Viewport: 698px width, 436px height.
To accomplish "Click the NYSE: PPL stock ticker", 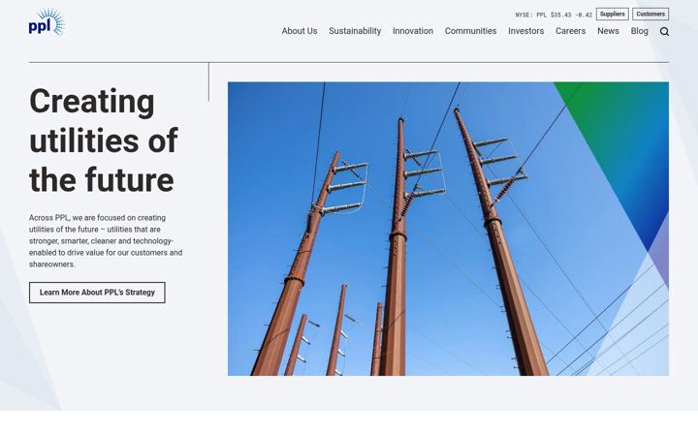I will (x=554, y=15).
